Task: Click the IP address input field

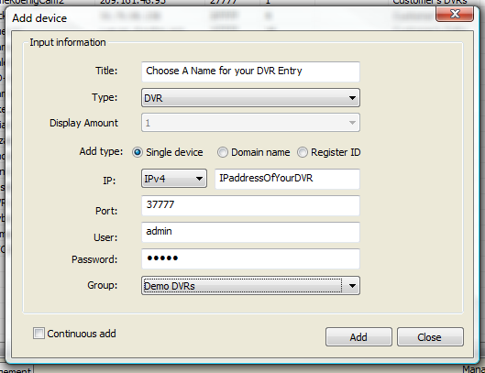Action: 287,179
